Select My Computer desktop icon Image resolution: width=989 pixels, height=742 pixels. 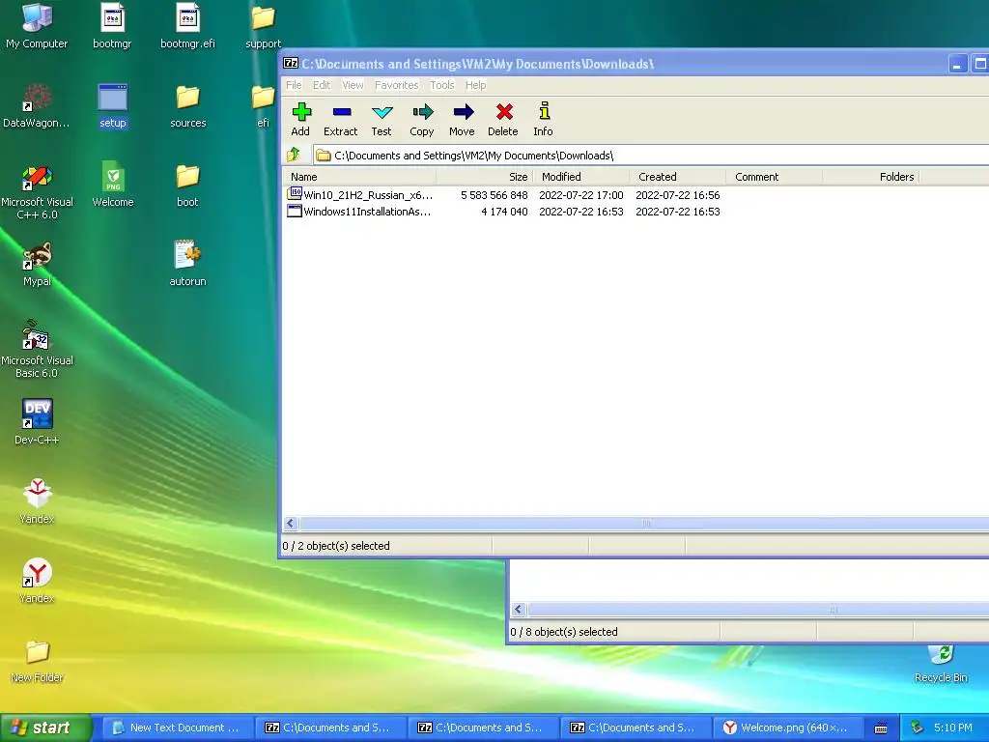click(37, 26)
